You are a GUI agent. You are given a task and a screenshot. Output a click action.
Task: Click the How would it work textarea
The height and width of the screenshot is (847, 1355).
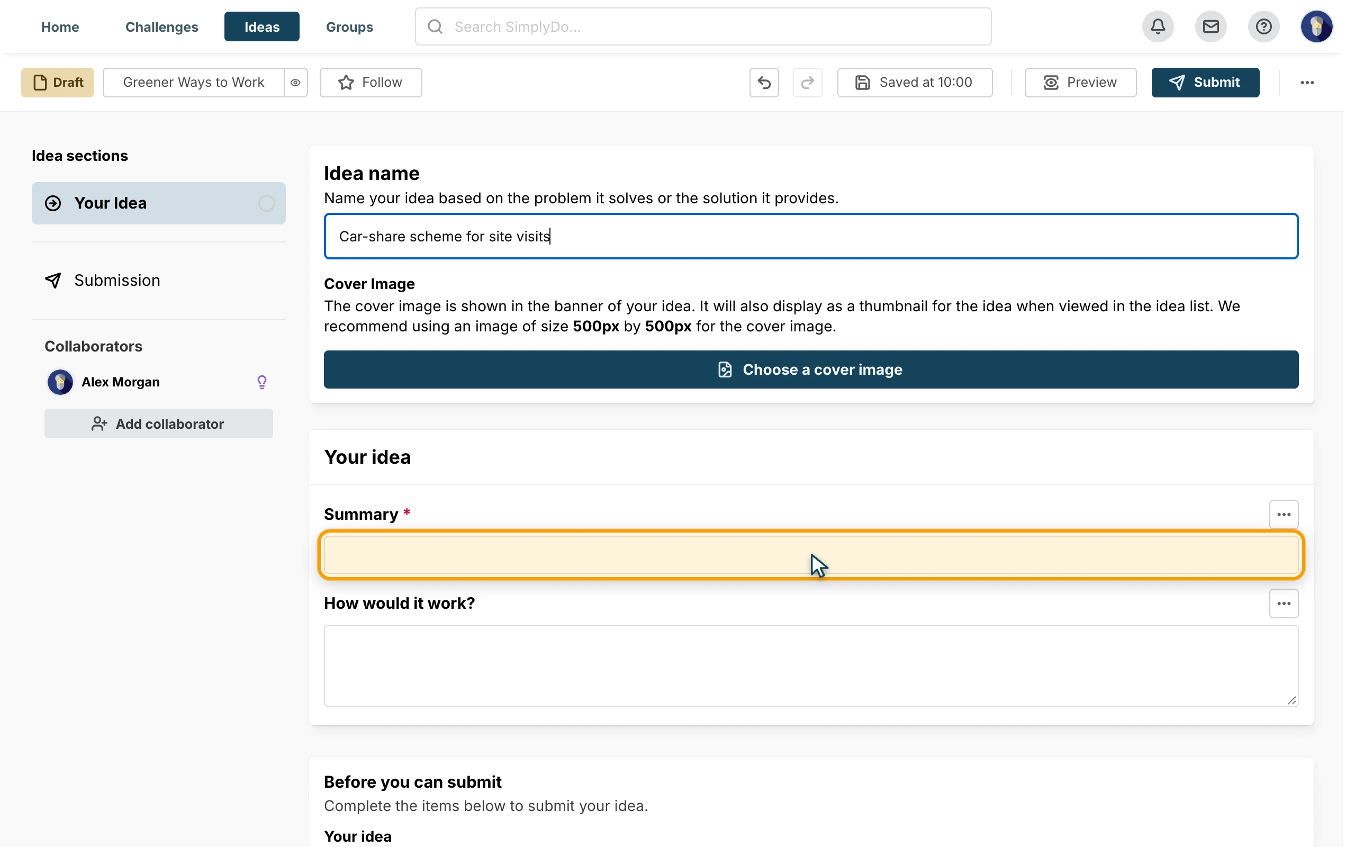(811, 666)
